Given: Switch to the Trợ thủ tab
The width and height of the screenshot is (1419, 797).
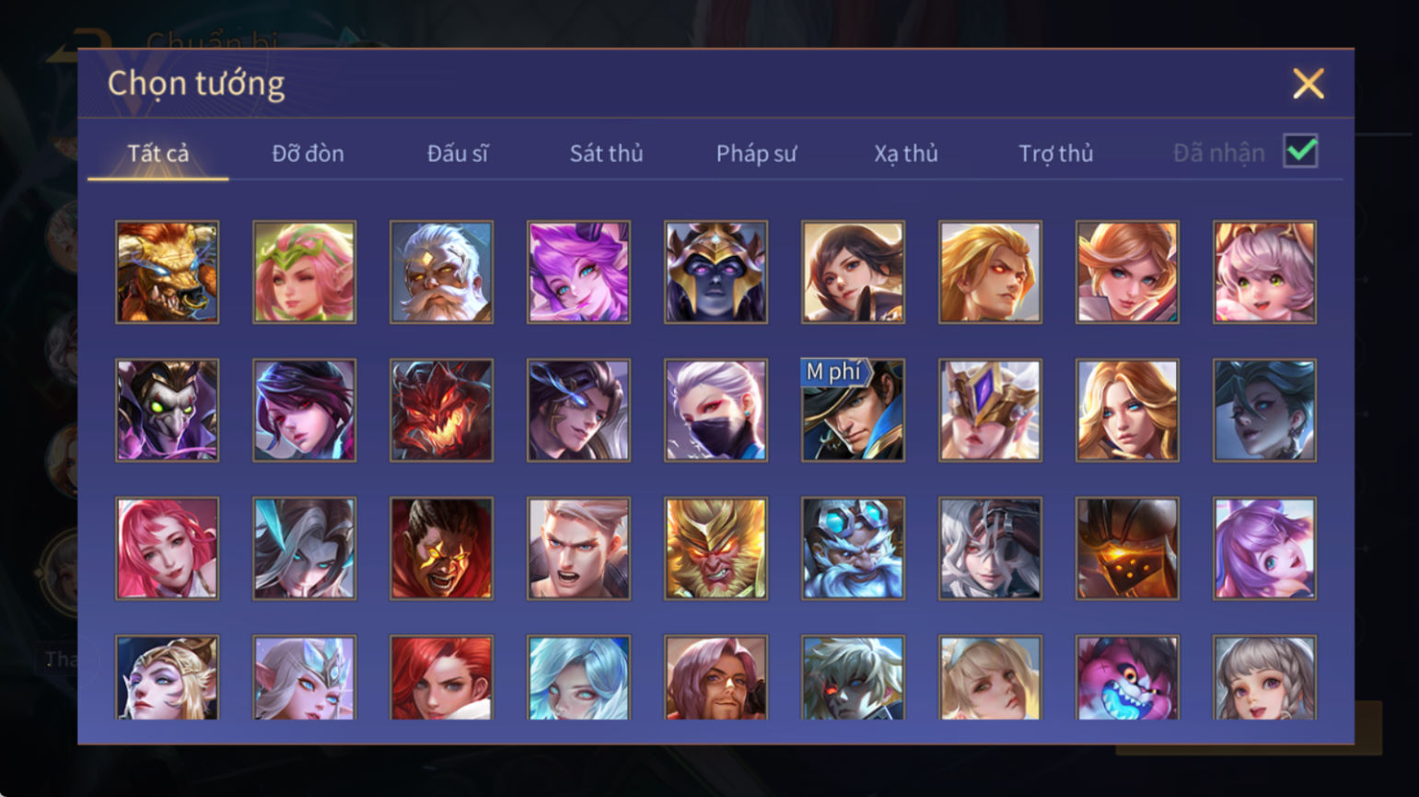Looking at the screenshot, I should point(1055,153).
